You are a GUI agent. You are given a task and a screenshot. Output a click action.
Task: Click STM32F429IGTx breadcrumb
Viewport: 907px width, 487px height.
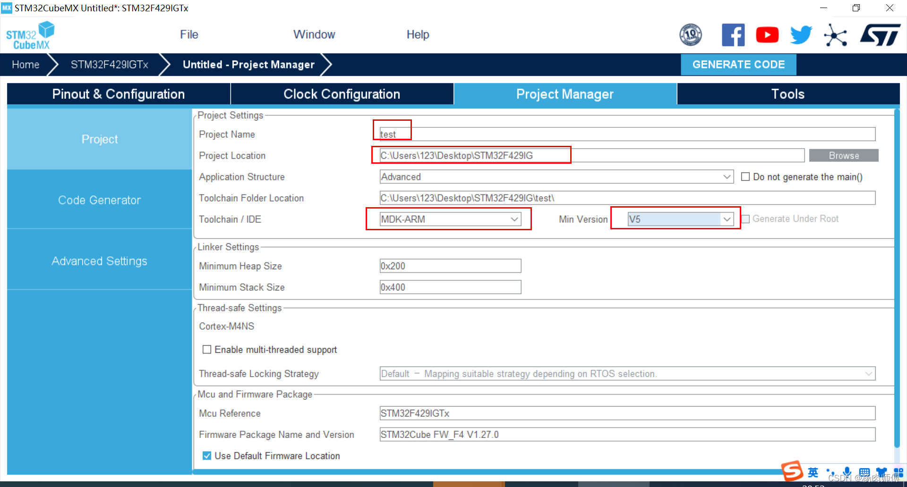pyautogui.click(x=110, y=65)
